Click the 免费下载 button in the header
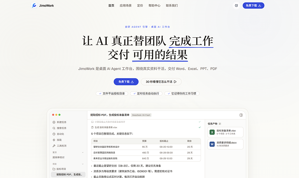Viewport: 299px width, 178px height. point(253,5)
